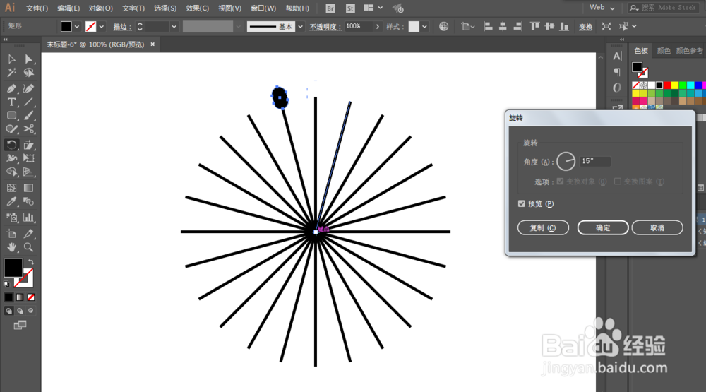This screenshot has height=392, width=706.
Task: Open the fill color dropdown in control bar
Action: point(77,27)
